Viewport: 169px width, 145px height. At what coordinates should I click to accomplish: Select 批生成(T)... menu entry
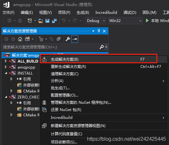(x=103, y=88)
